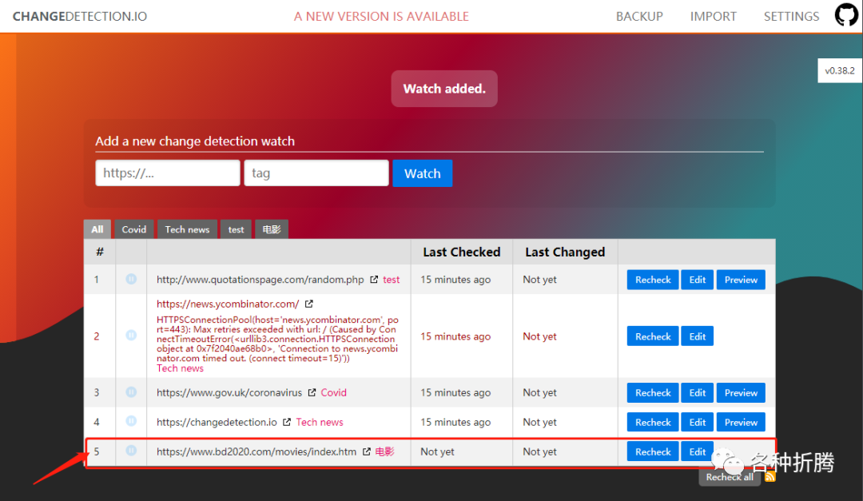
Task: Edit the bd2020.com watch
Action: click(x=698, y=451)
